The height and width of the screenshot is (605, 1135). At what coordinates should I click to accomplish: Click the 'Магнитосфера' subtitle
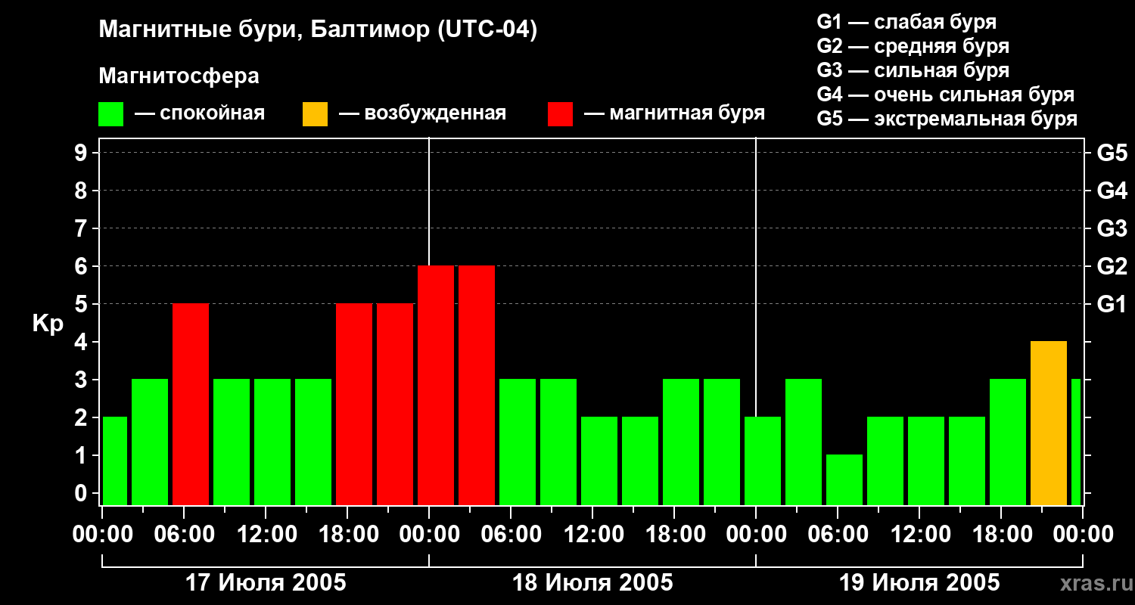tap(179, 76)
